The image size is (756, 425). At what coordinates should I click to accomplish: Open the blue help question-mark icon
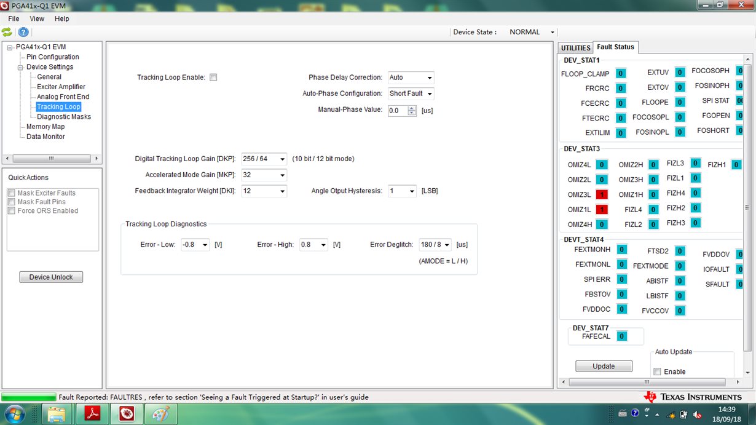(23, 32)
